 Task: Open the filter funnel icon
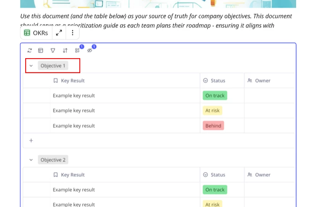53,50
